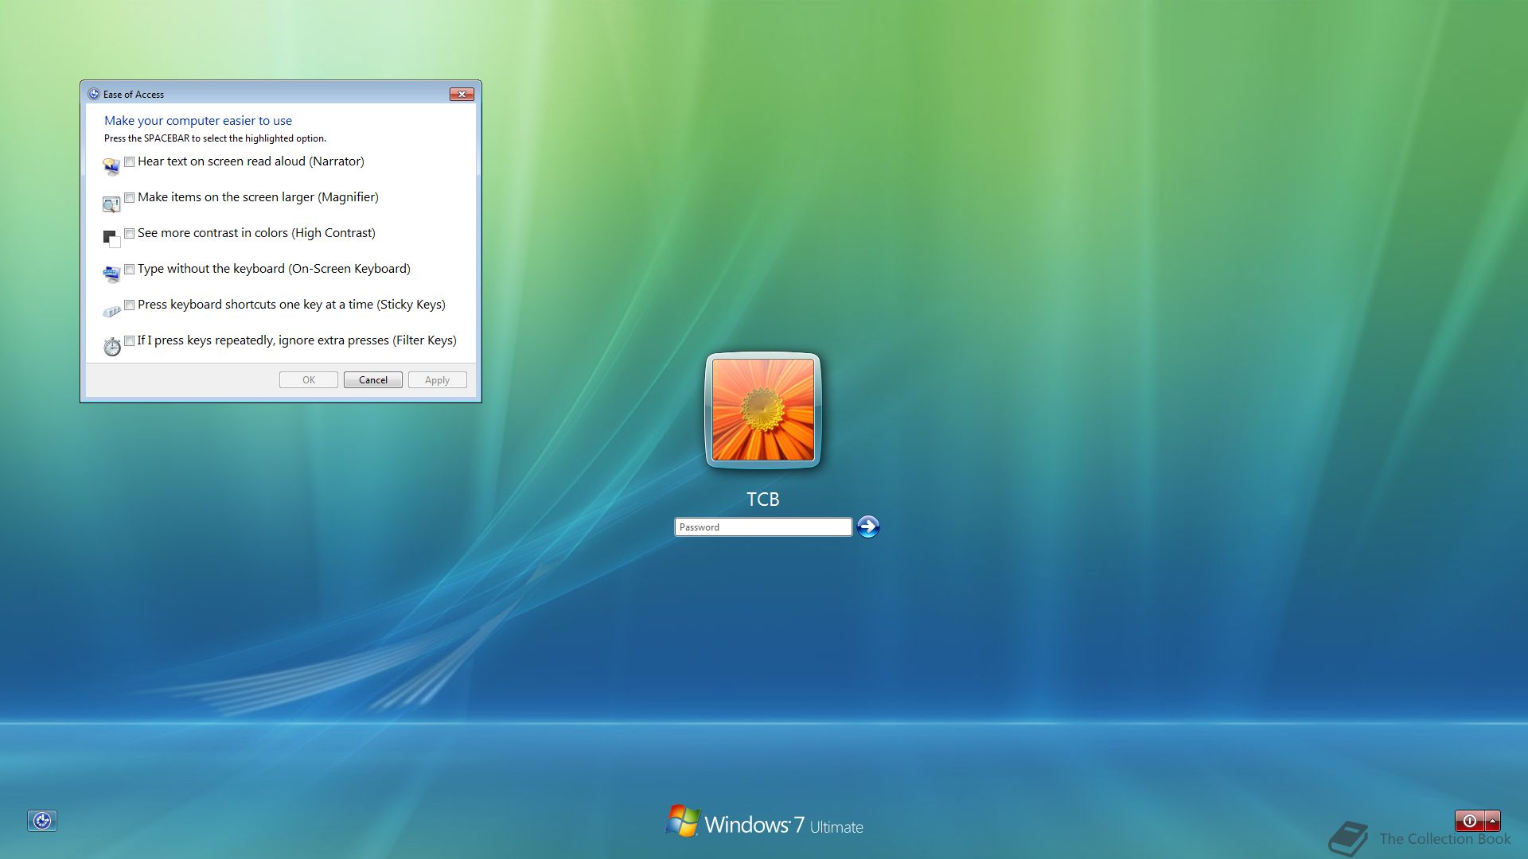Expand shut down options arrow menu
Image resolution: width=1528 pixels, height=859 pixels.
(x=1492, y=821)
